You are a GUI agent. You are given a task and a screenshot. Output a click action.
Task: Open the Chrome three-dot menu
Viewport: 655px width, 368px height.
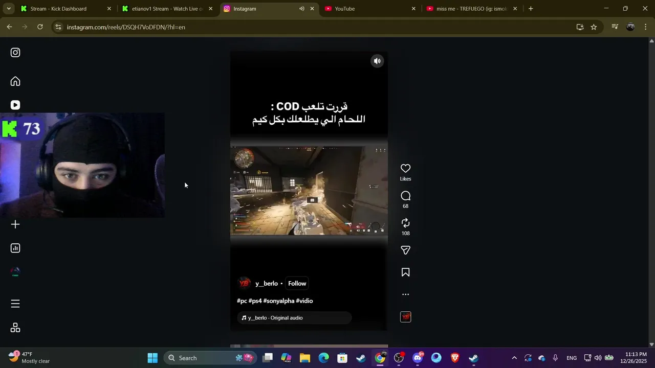pyautogui.click(x=646, y=27)
